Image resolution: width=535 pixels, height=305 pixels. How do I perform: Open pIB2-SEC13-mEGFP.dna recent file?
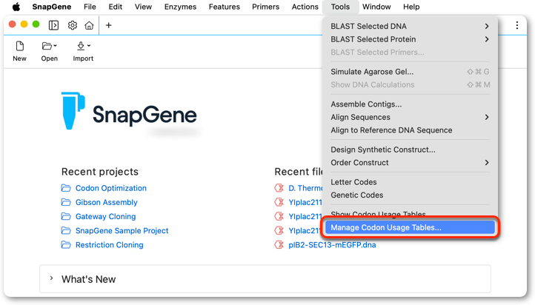332,245
